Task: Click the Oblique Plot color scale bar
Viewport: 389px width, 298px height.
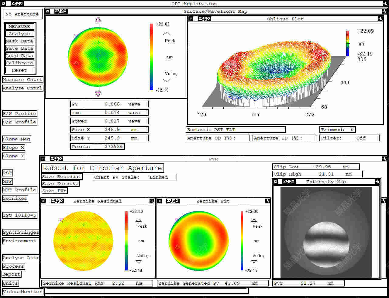Action: pyautogui.click(x=348, y=43)
